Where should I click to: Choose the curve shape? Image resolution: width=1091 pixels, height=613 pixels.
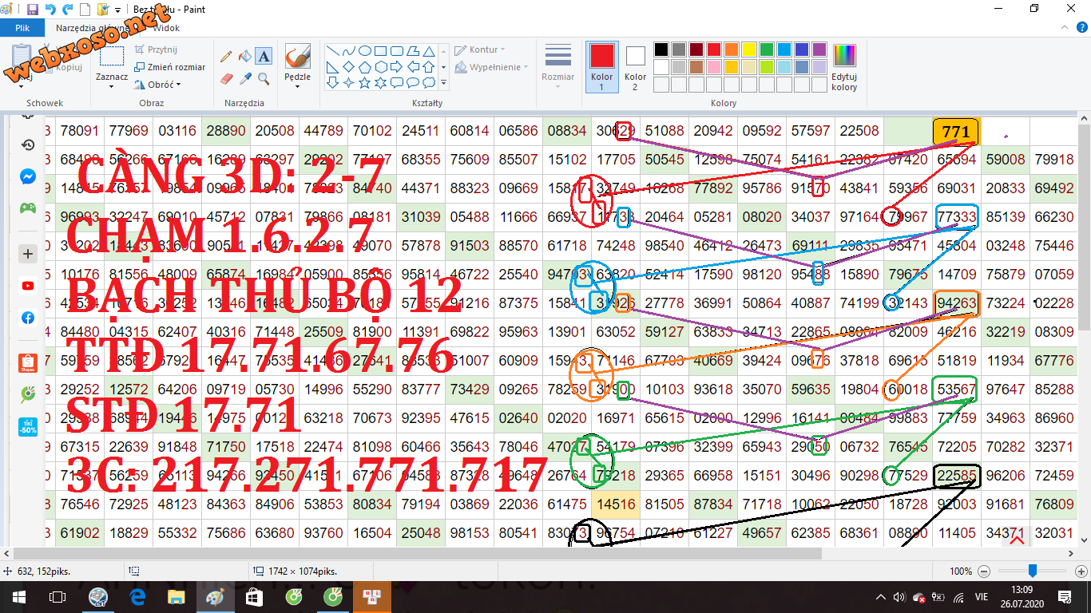(x=349, y=50)
